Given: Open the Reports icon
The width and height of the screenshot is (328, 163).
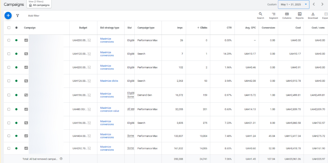Looking at the screenshot, I should pyautogui.click(x=300, y=15).
